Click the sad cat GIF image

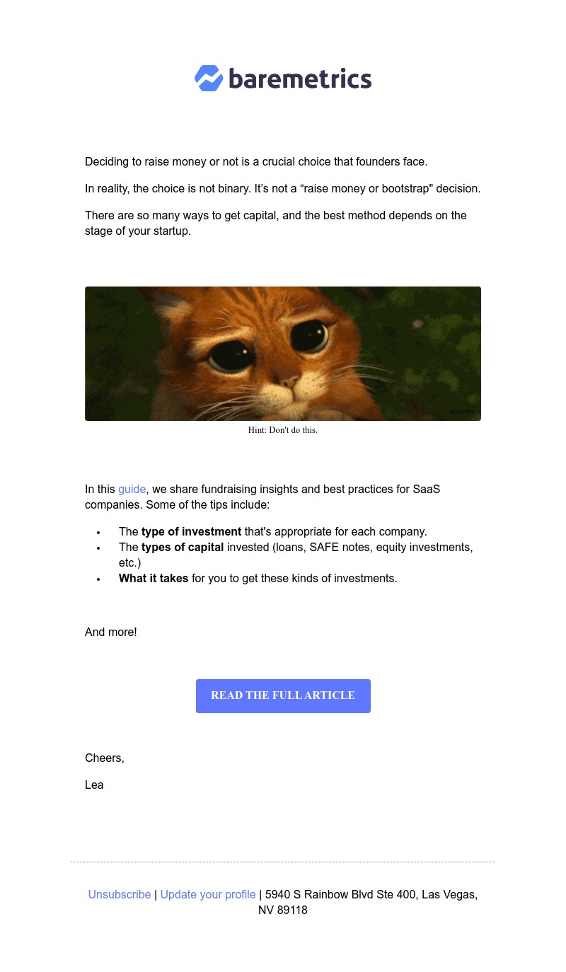pos(283,354)
